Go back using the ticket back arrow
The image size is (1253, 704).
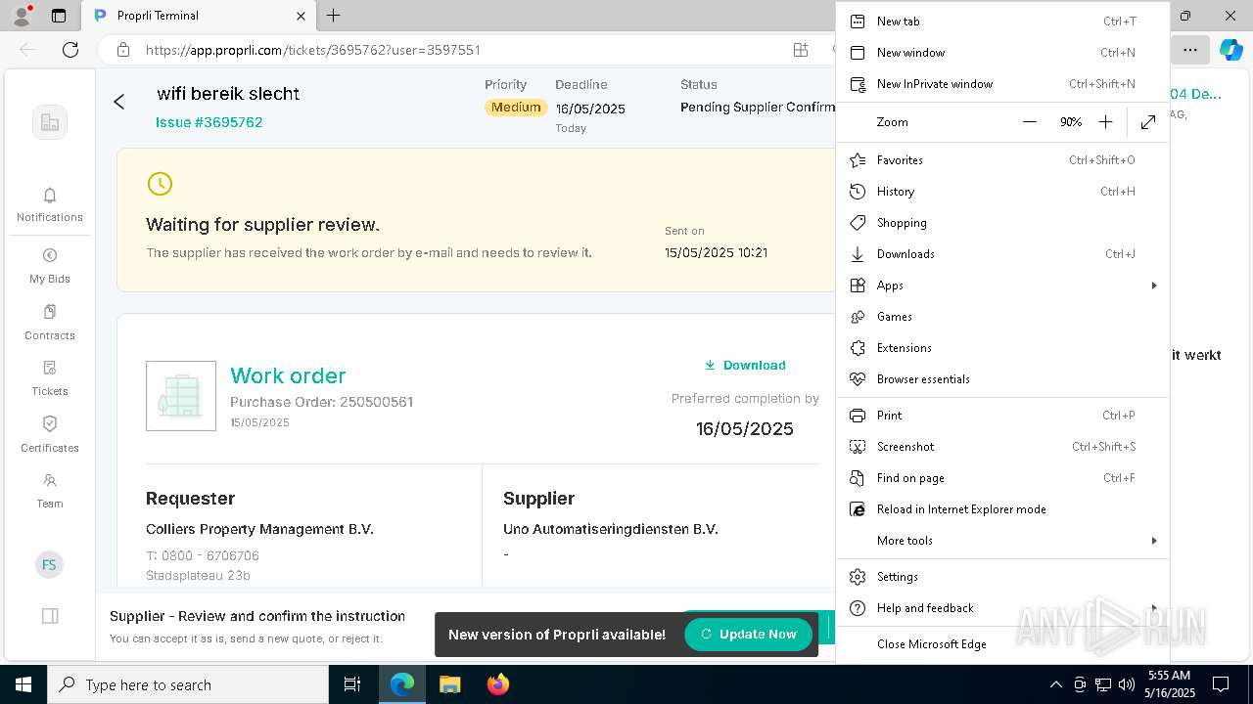(x=119, y=102)
